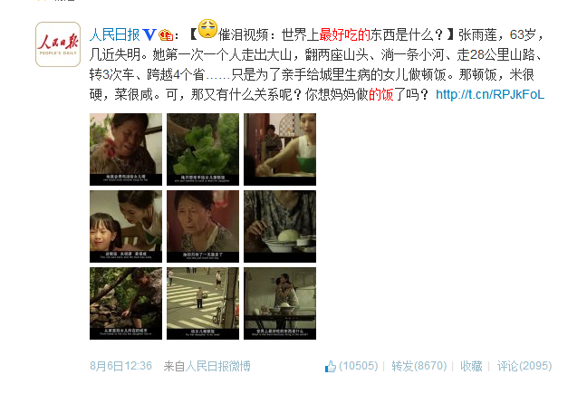Open the 人民日报微博 source link
The width and height of the screenshot is (587, 394).
click(218, 366)
